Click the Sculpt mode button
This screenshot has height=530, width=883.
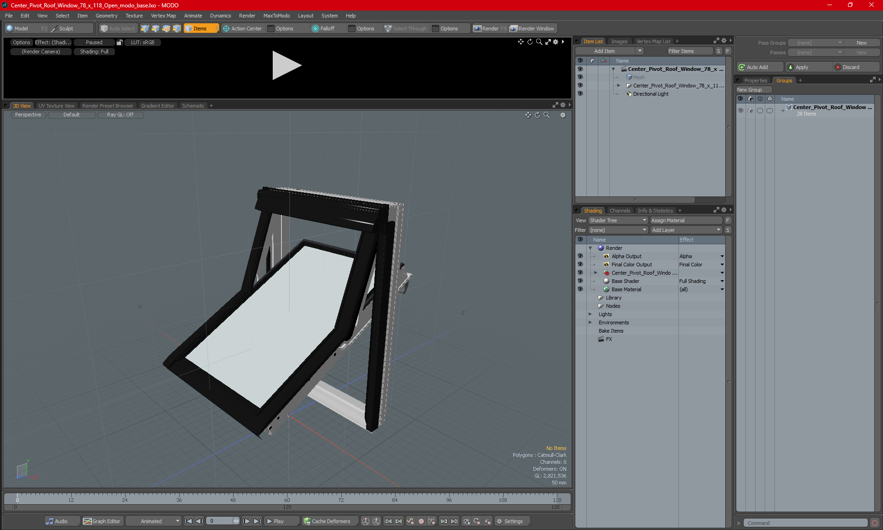71,29
